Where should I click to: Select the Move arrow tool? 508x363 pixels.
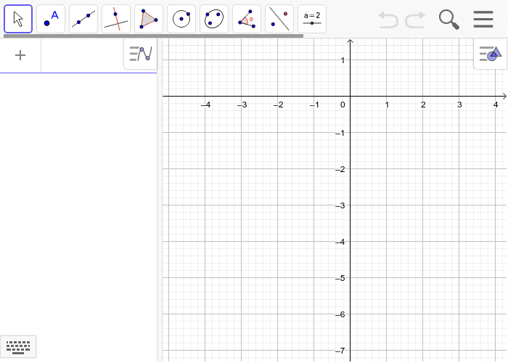[18, 19]
